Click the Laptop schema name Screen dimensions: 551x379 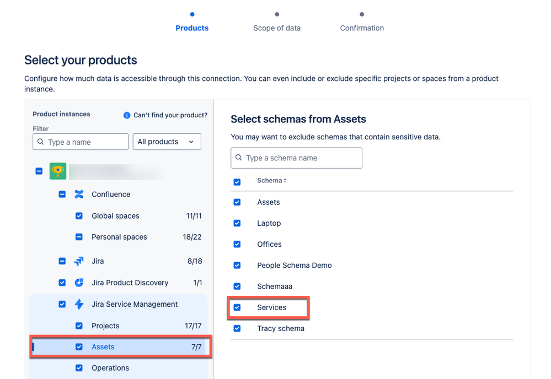click(269, 223)
